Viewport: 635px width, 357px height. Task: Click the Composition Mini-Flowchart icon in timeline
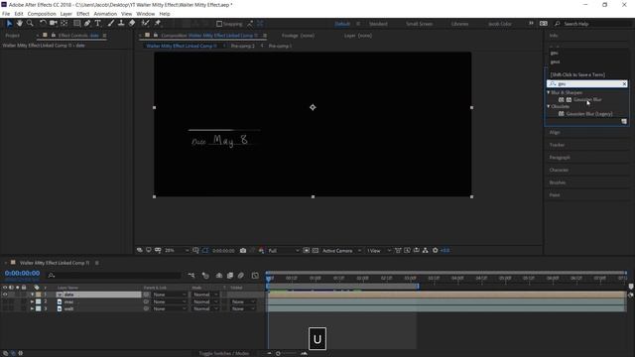coord(191,276)
